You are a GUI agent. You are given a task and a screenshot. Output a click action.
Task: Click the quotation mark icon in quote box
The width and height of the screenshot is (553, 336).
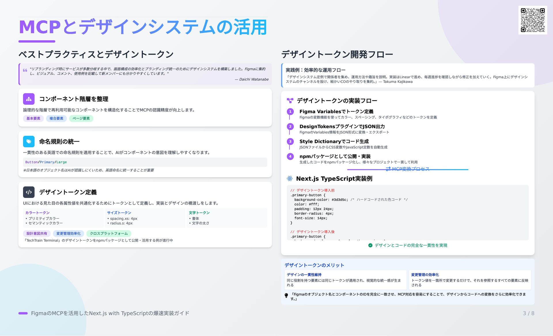(25, 70)
